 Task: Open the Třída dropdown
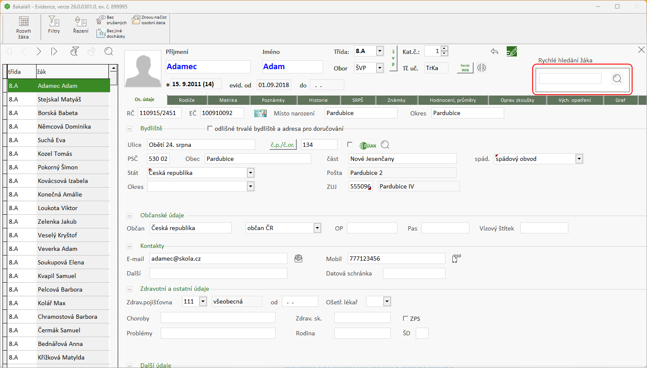380,51
